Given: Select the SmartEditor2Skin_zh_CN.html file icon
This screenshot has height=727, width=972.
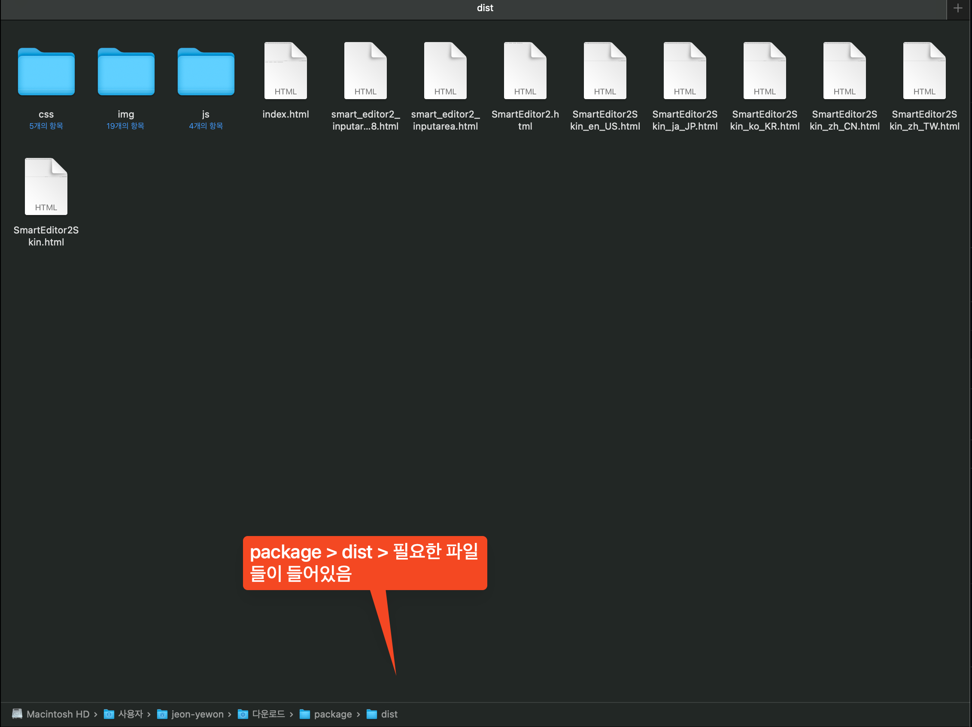Looking at the screenshot, I should (x=844, y=71).
